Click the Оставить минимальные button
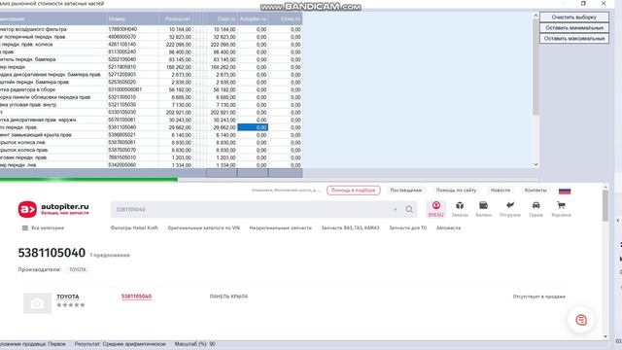Image resolution: width=622 pixels, height=350 pixels. pyautogui.click(x=574, y=28)
